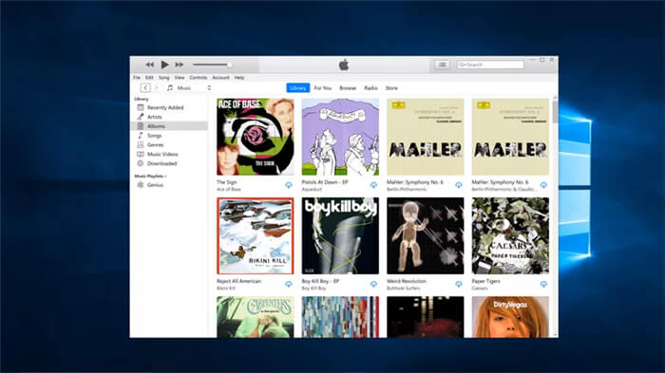Download Berlin Philharmonic Mahler via cloud icon

[459, 185]
